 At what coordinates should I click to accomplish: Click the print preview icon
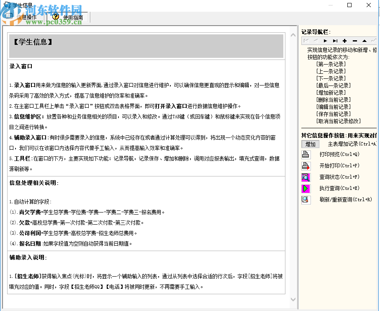tap(305, 154)
